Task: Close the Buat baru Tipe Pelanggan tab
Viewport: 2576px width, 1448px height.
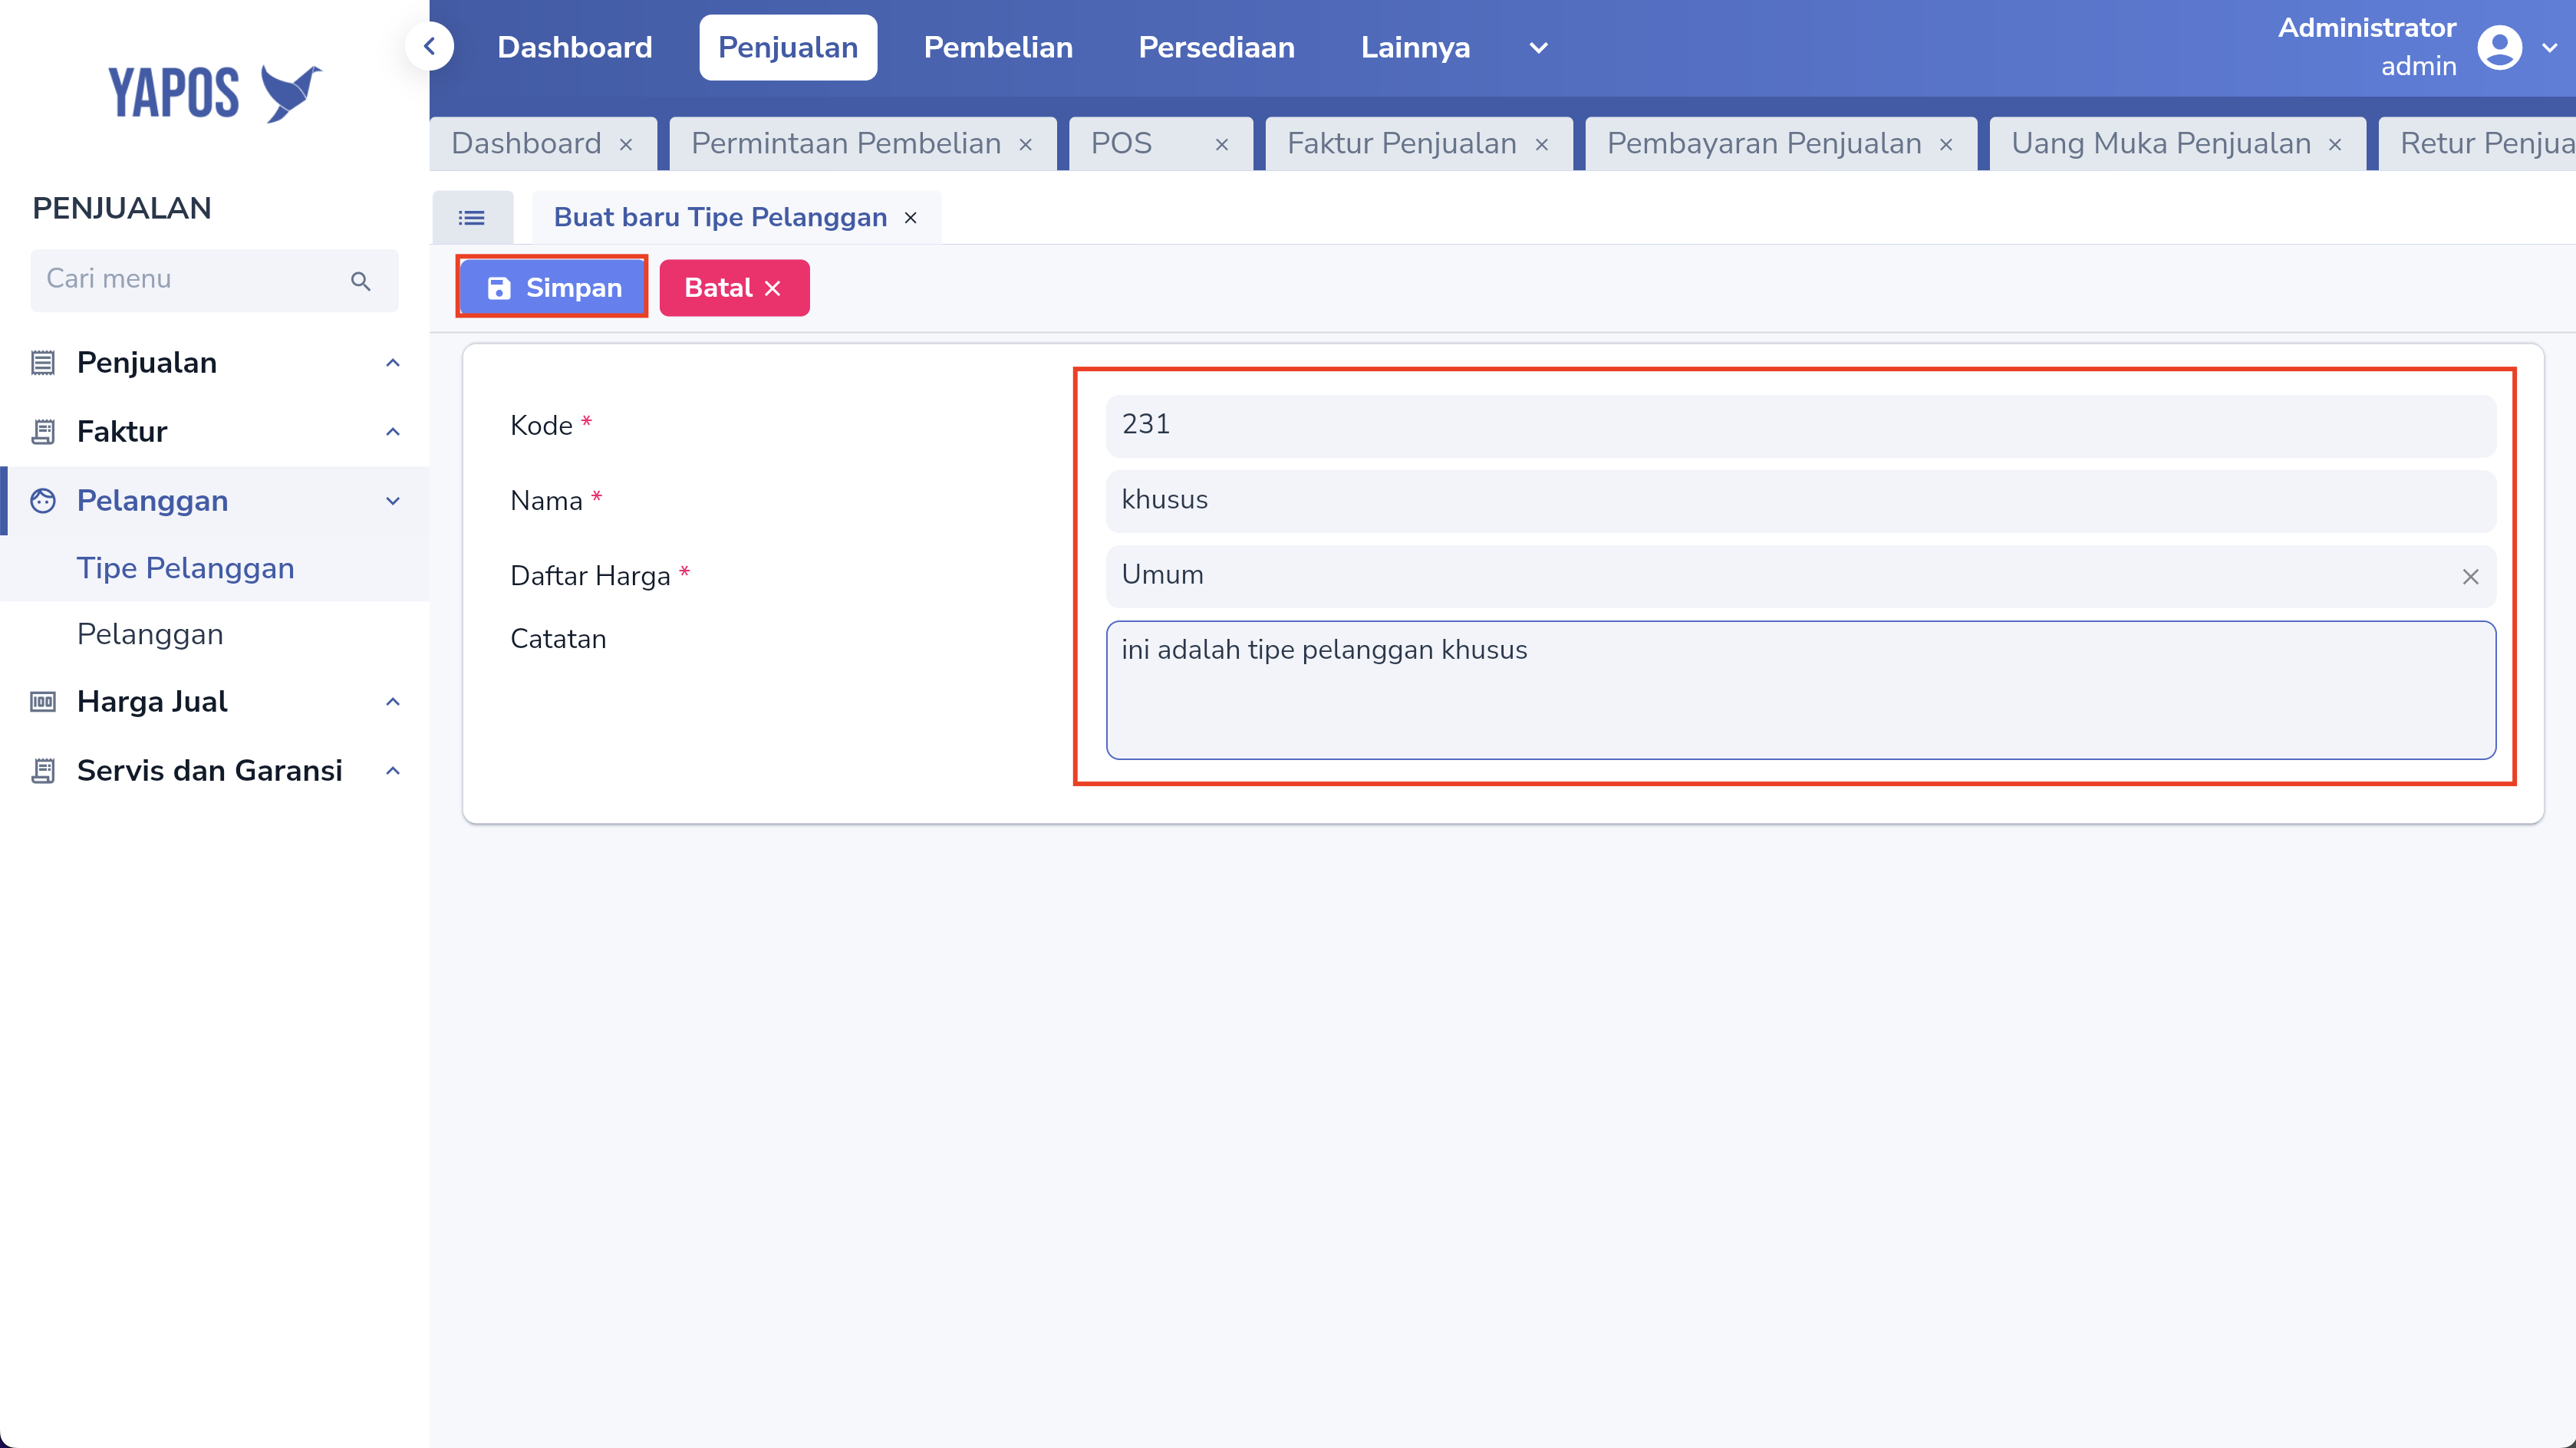Action: coord(910,217)
